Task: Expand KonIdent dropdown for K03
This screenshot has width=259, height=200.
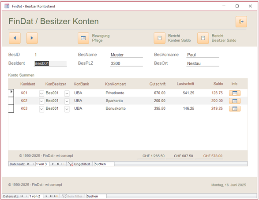Action: [x=41, y=109]
